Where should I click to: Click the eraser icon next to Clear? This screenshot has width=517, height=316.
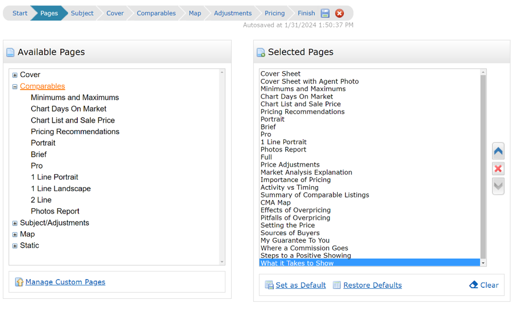point(474,285)
